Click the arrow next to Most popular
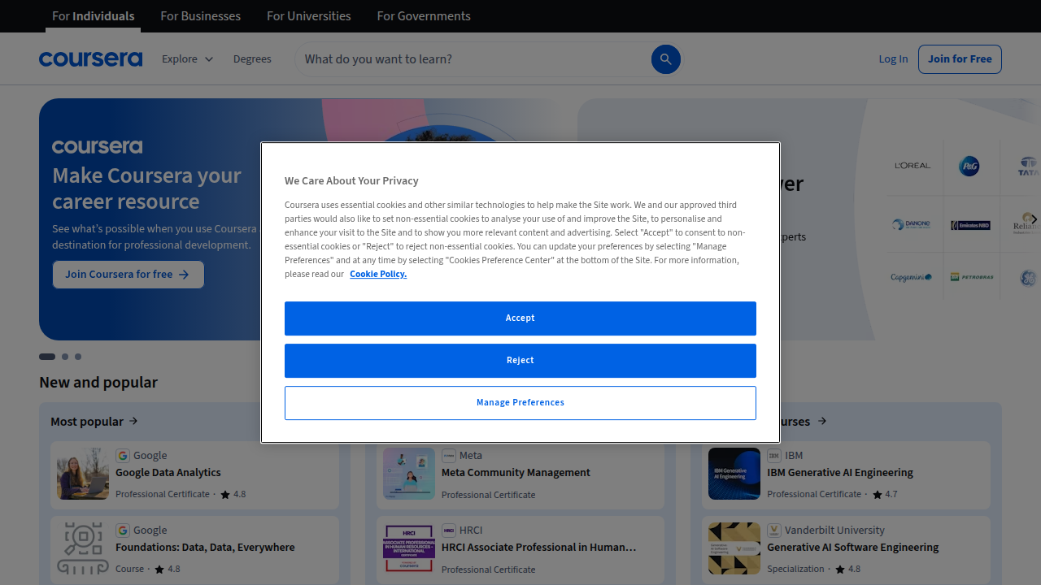 [x=133, y=421]
